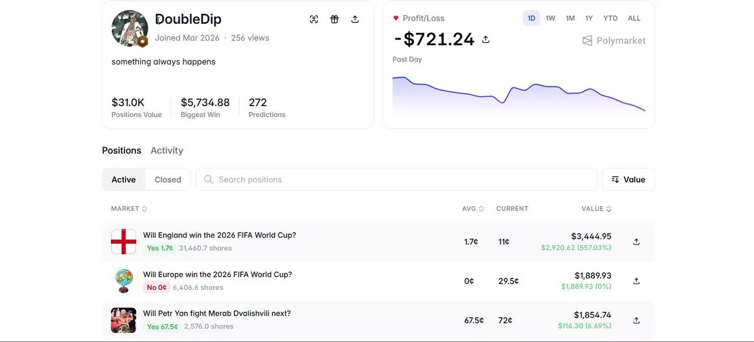This screenshot has height=342, width=754.
Task: Click the globe market thumbnail
Action: coord(123,280)
